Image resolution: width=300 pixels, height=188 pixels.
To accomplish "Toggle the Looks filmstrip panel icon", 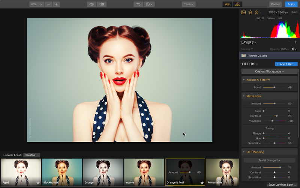I will pyautogui.click(x=227, y=4).
